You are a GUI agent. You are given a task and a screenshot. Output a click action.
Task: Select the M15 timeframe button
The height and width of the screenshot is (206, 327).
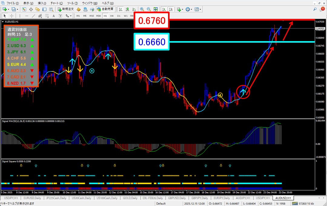[91, 16]
